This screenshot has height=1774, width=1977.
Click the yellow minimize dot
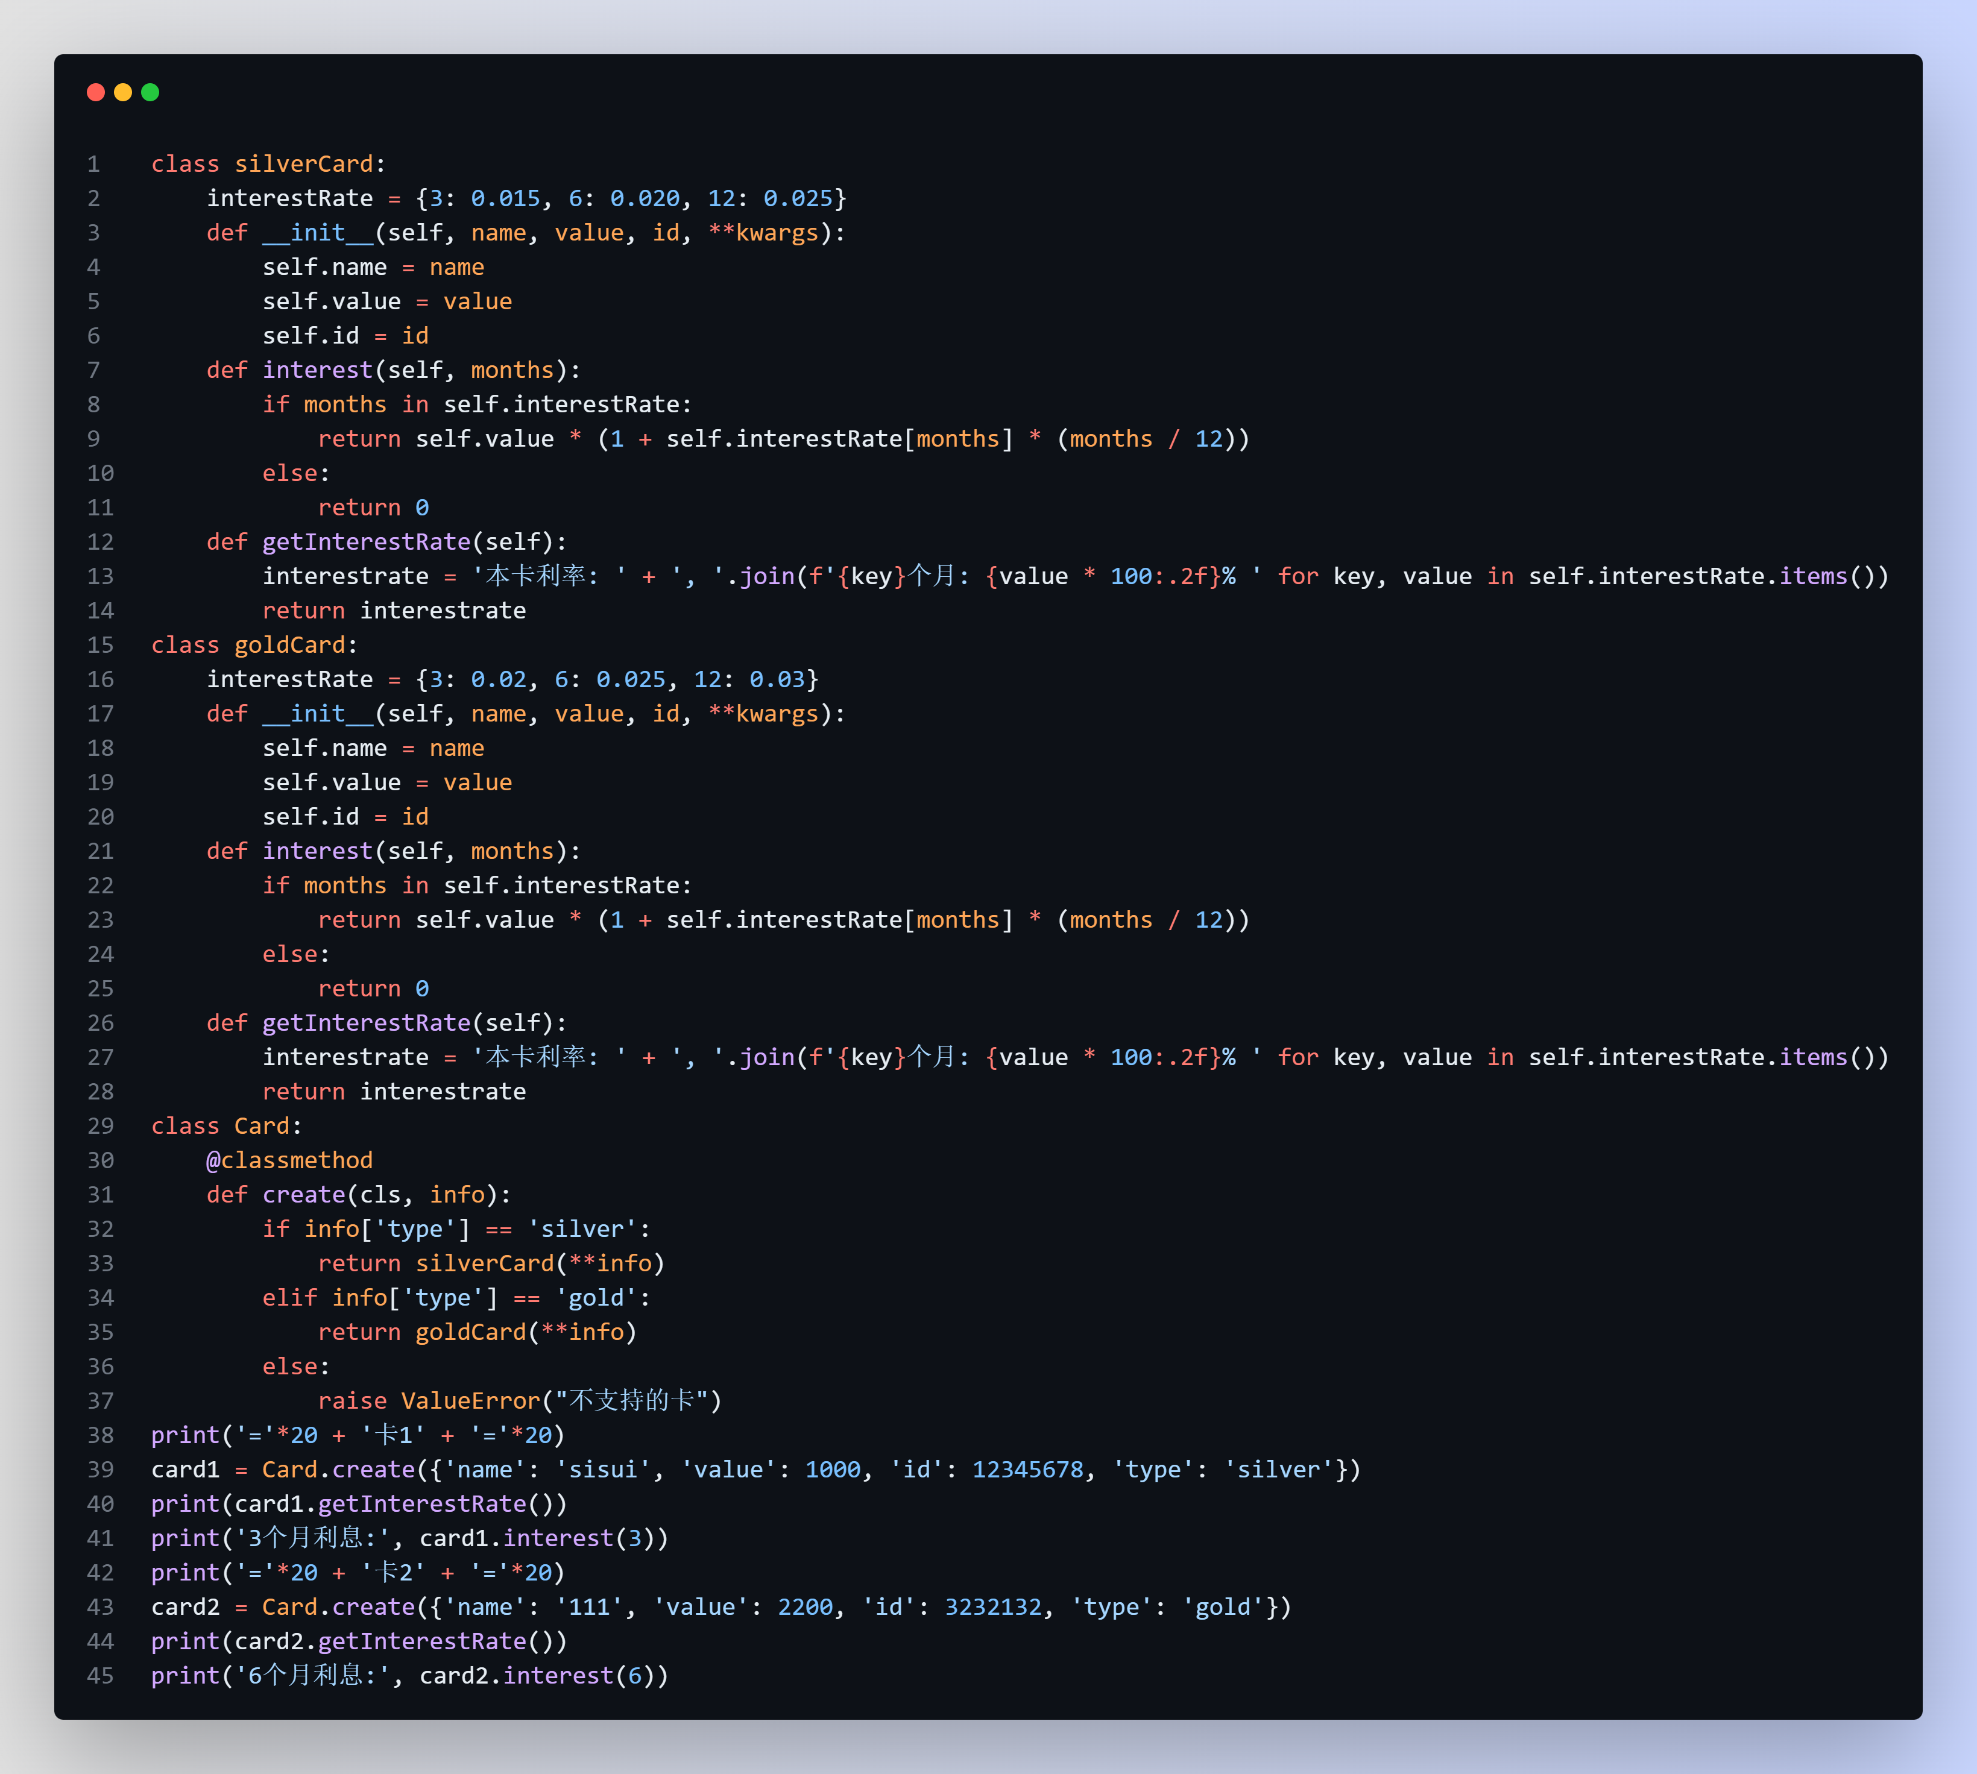pyautogui.click(x=123, y=93)
